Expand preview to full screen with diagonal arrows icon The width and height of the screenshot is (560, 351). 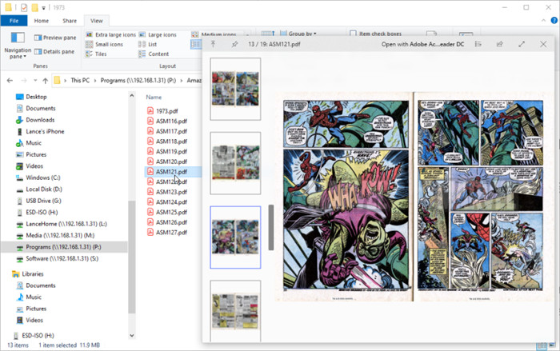(x=522, y=44)
